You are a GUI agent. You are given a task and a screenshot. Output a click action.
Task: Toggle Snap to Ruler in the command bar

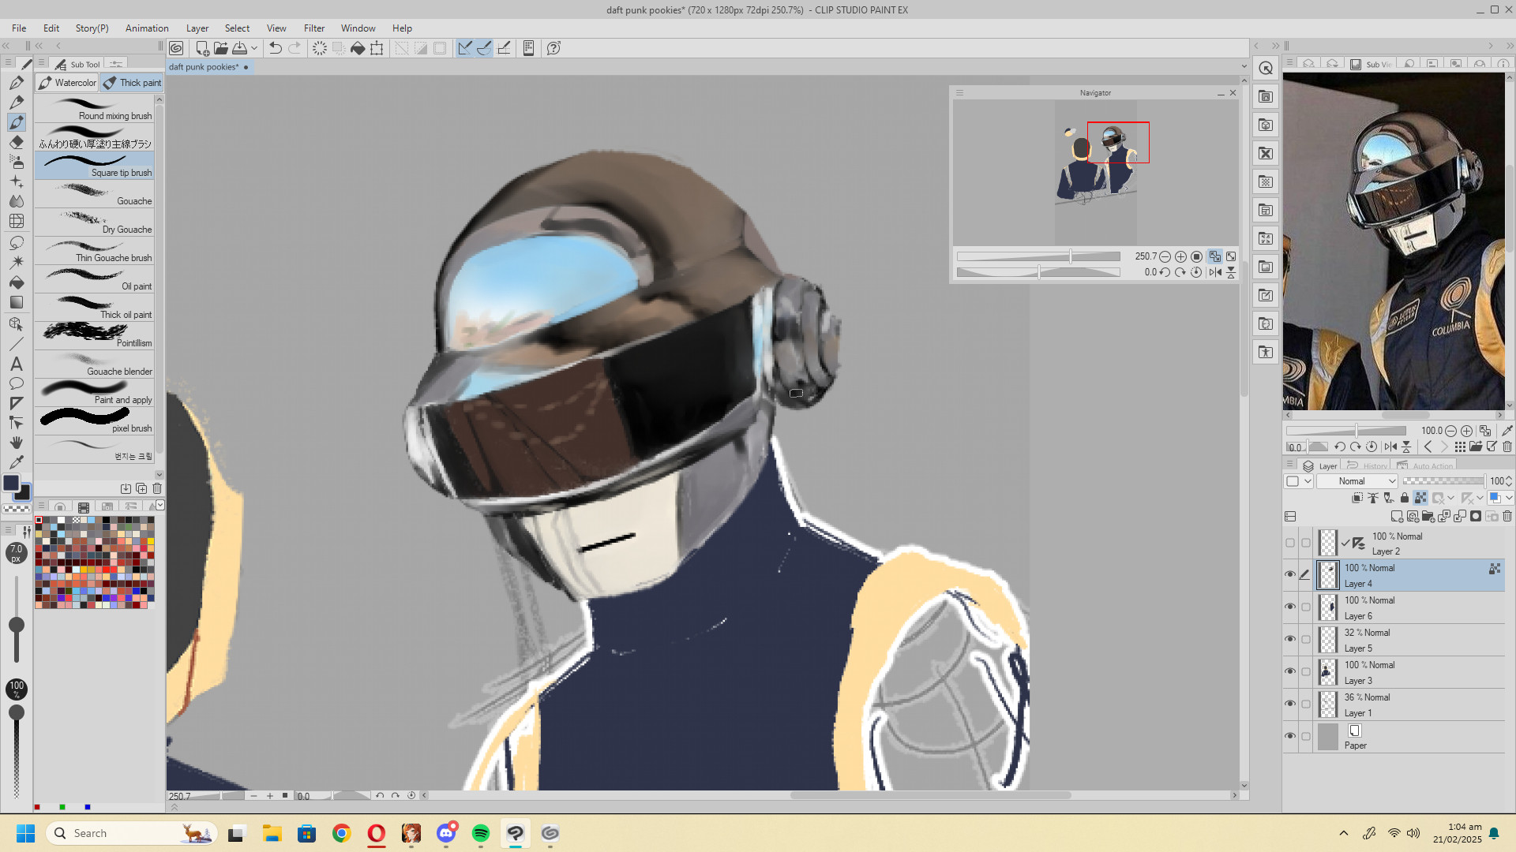pyautogui.click(x=465, y=48)
